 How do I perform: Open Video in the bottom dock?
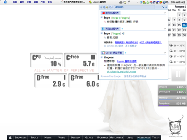(62, 138)
